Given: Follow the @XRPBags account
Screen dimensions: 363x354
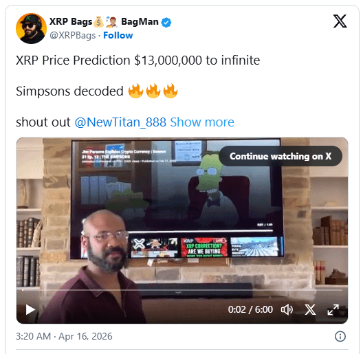Looking at the screenshot, I should 118,36.
